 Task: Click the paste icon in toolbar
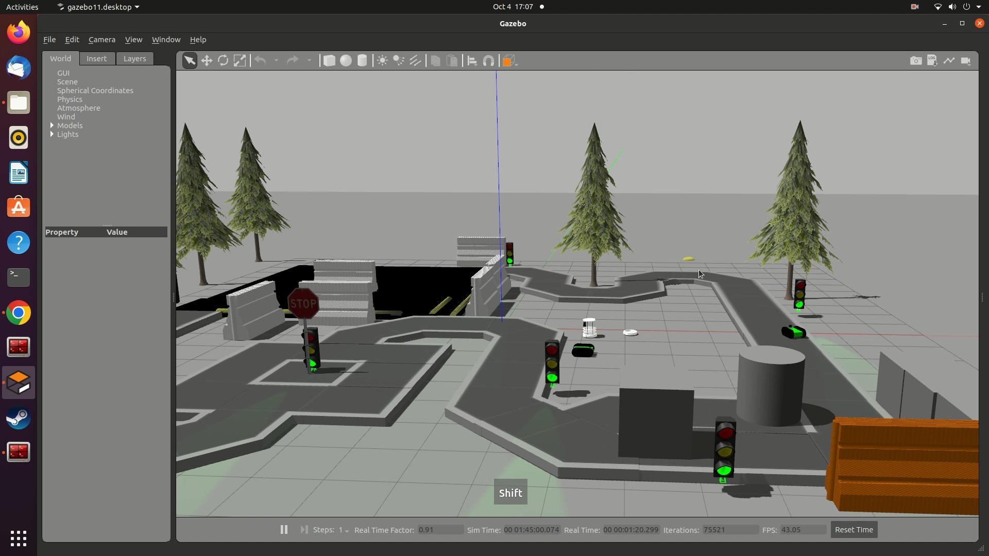(452, 61)
